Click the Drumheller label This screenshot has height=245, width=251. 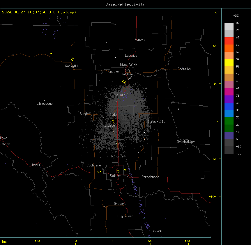186,142
